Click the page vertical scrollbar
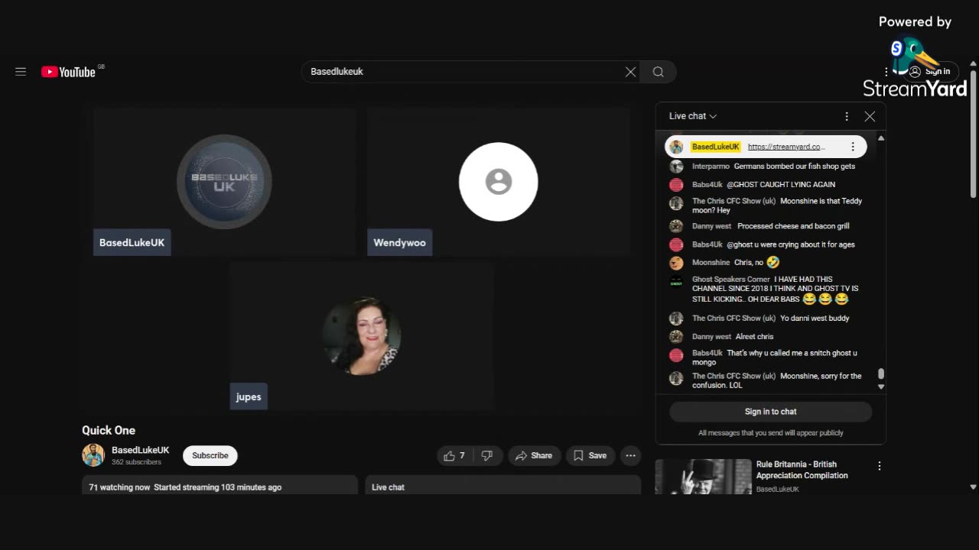This screenshot has height=550, width=979. pos(974,134)
